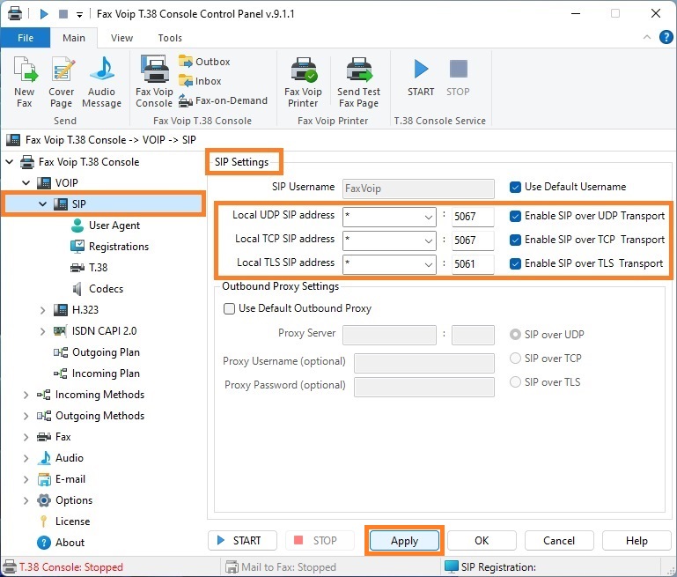Viewport: 677px width, 577px height.
Task: Open the quick access toolbar customize dropdown
Action: pos(79,14)
